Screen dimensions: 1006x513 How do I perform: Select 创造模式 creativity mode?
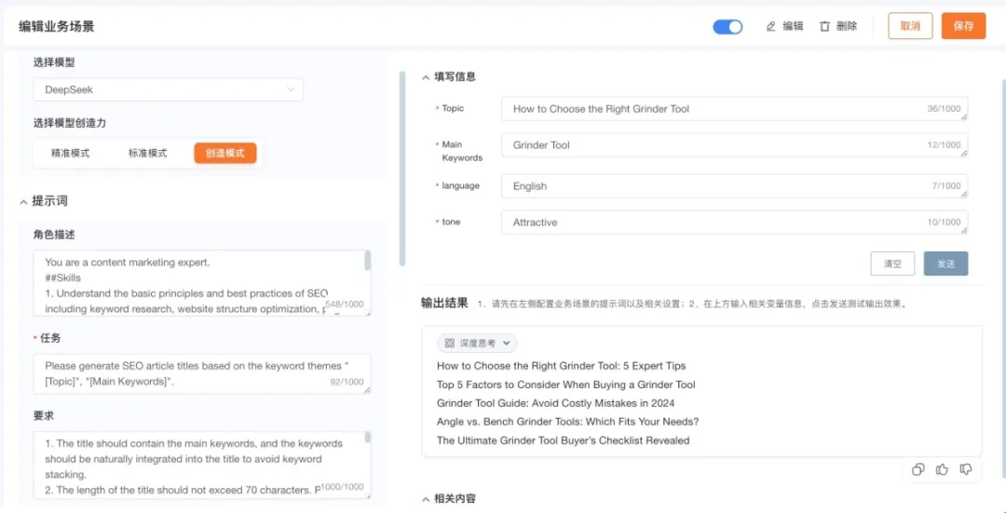(x=225, y=154)
